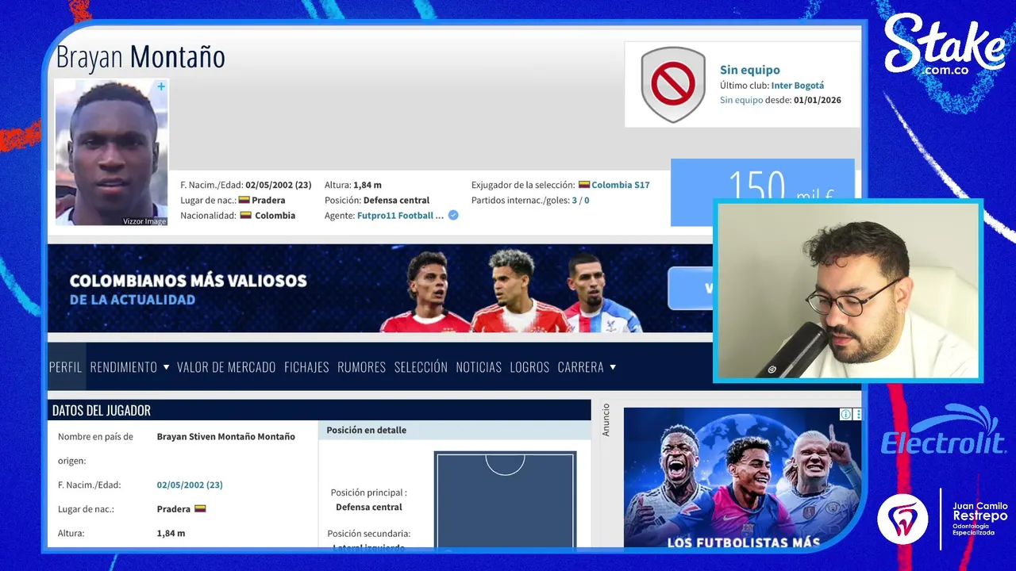The width and height of the screenshot is (1016, 571).
Task: Click the header birth date 02/05/2002 (23)
Action: (x=278, y=185)
